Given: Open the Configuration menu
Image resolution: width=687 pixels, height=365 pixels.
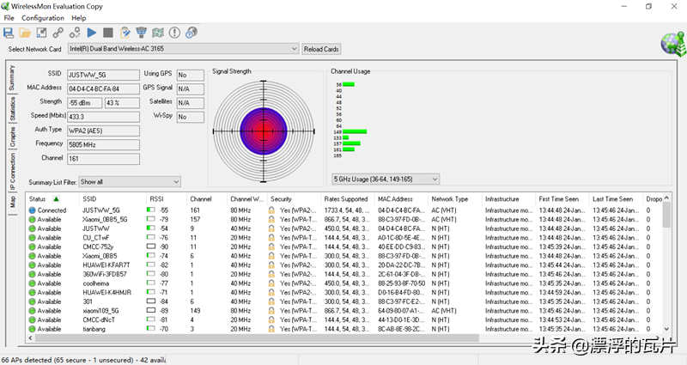Looking at the screenshot, I should tap(43, 18).
